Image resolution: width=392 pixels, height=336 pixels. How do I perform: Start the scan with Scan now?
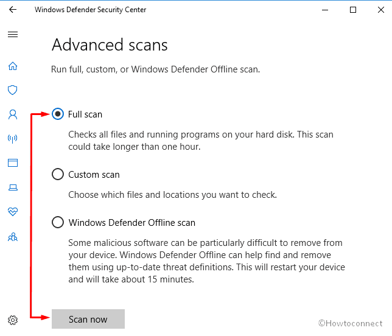pos(88,319)
